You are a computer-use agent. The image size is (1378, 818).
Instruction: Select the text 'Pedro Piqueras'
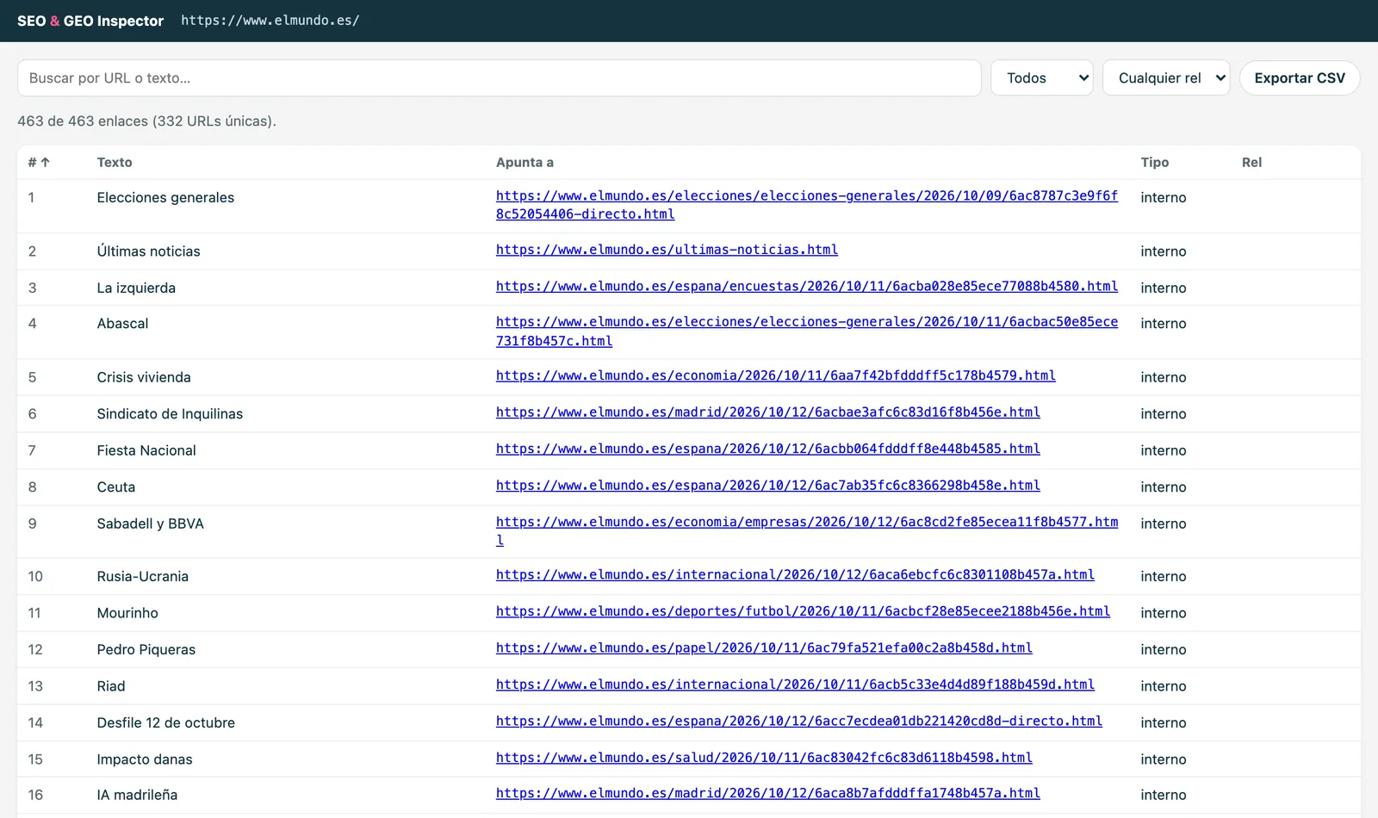(x=146, y=649)
